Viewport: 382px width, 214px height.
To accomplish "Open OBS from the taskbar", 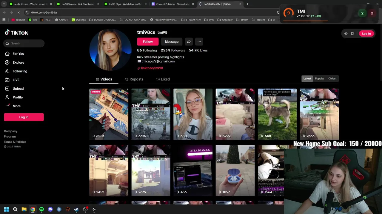I will 85,209.
